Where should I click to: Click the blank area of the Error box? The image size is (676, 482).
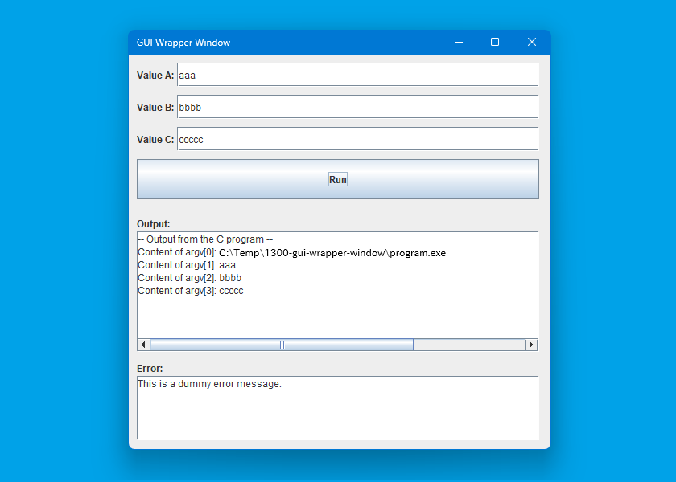pos(338,418)
